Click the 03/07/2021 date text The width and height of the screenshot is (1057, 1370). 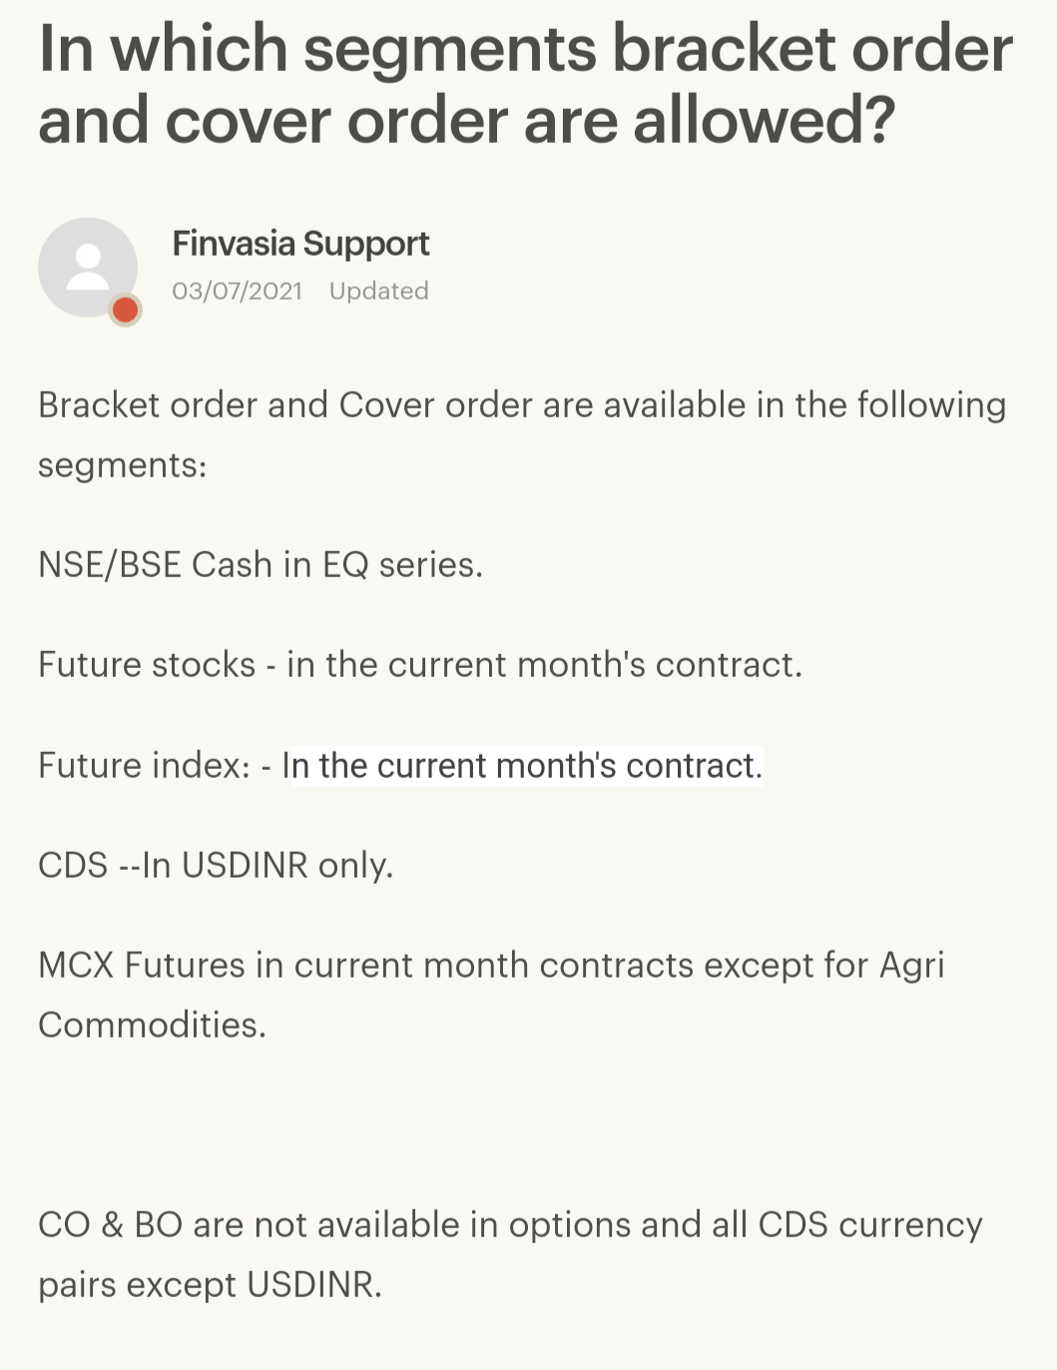click(237, 291)
